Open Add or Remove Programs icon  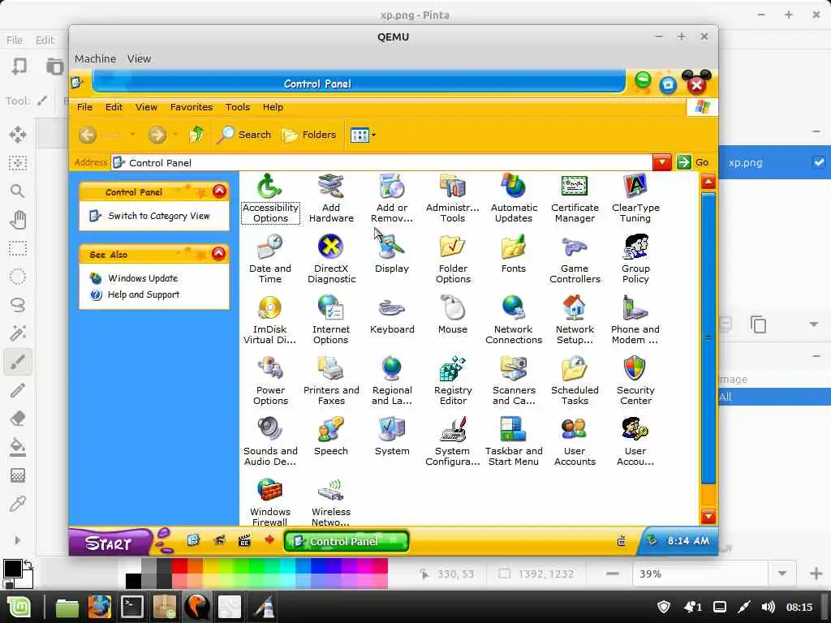point(392,199)
